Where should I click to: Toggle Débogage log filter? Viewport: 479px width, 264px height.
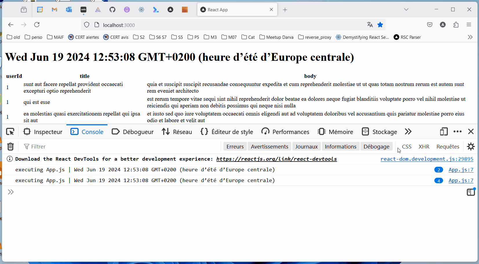pos(376,146)
